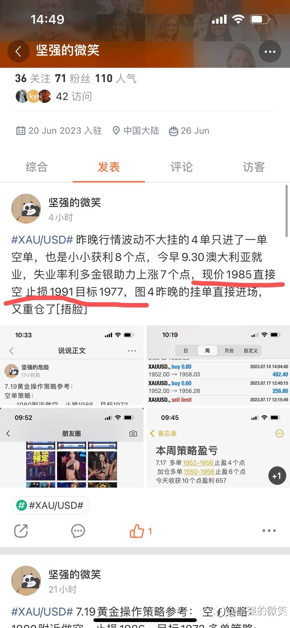Open the #XAU/USD# topic tag chip
290x628 pixels.
click(x=50, y=505)
